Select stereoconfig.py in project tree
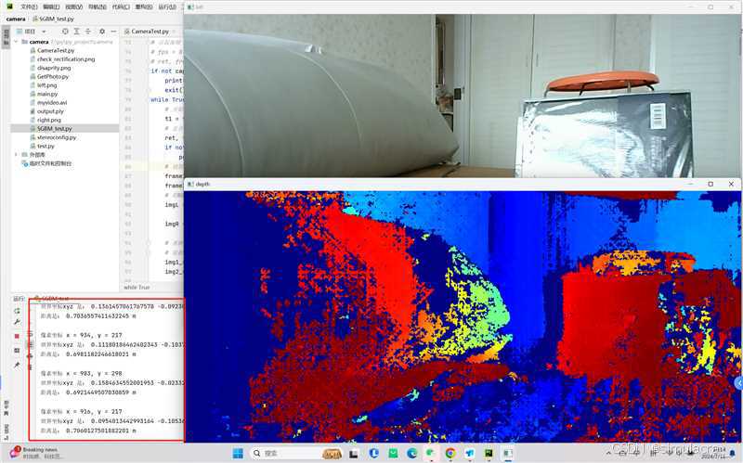743x463 pixels. click(x=57, y=137)
